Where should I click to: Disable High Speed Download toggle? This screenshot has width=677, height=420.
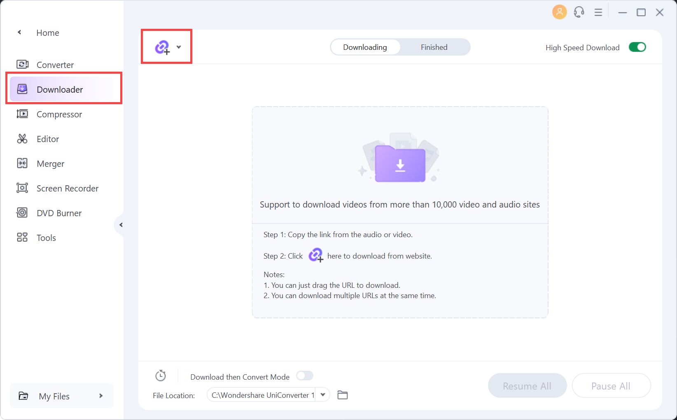[637, 47]
